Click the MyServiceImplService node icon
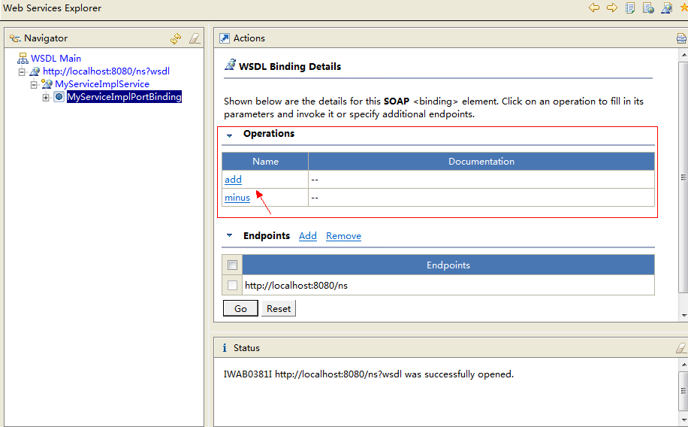The width and height of the screenshot is (688, 427). tap(47, 84)
